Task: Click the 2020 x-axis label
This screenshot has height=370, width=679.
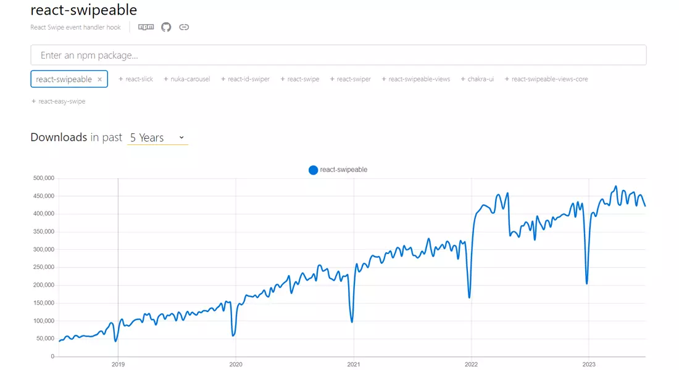Action: (x=236, y=364)
